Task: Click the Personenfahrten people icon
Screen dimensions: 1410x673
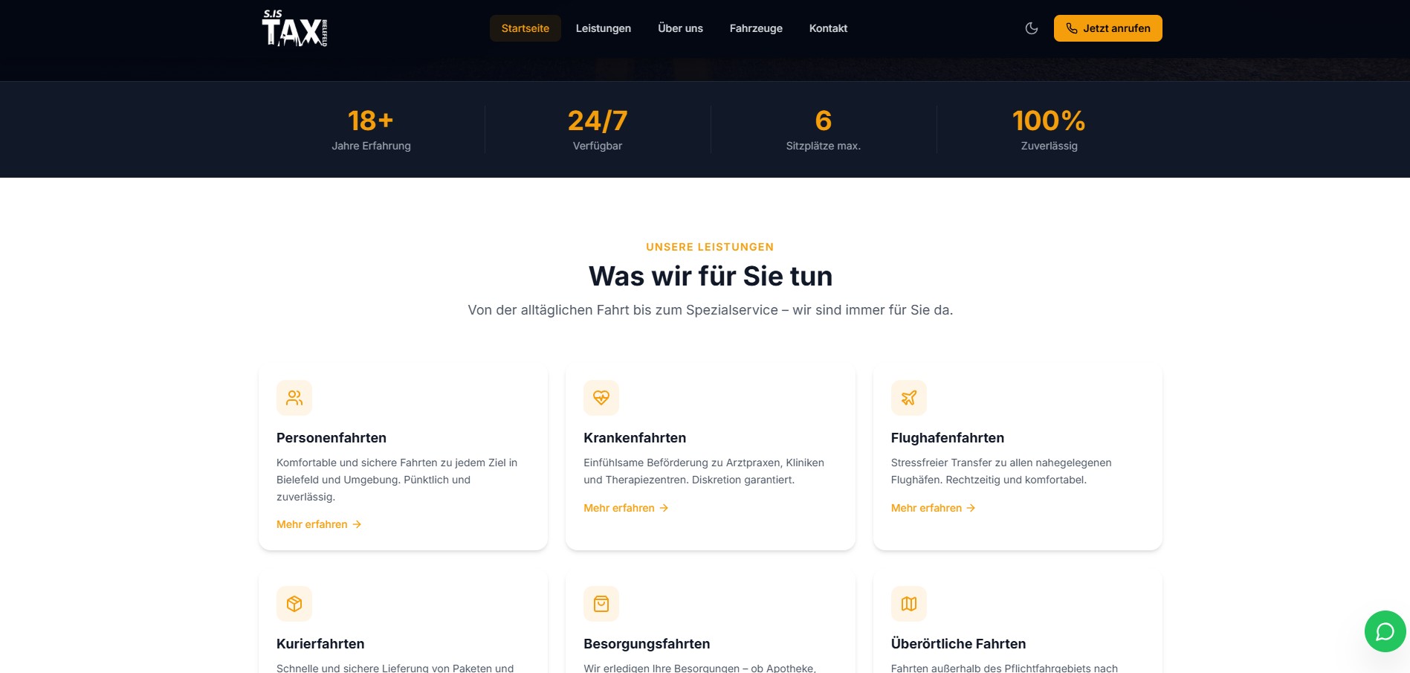Action: [x=294, y=398]
